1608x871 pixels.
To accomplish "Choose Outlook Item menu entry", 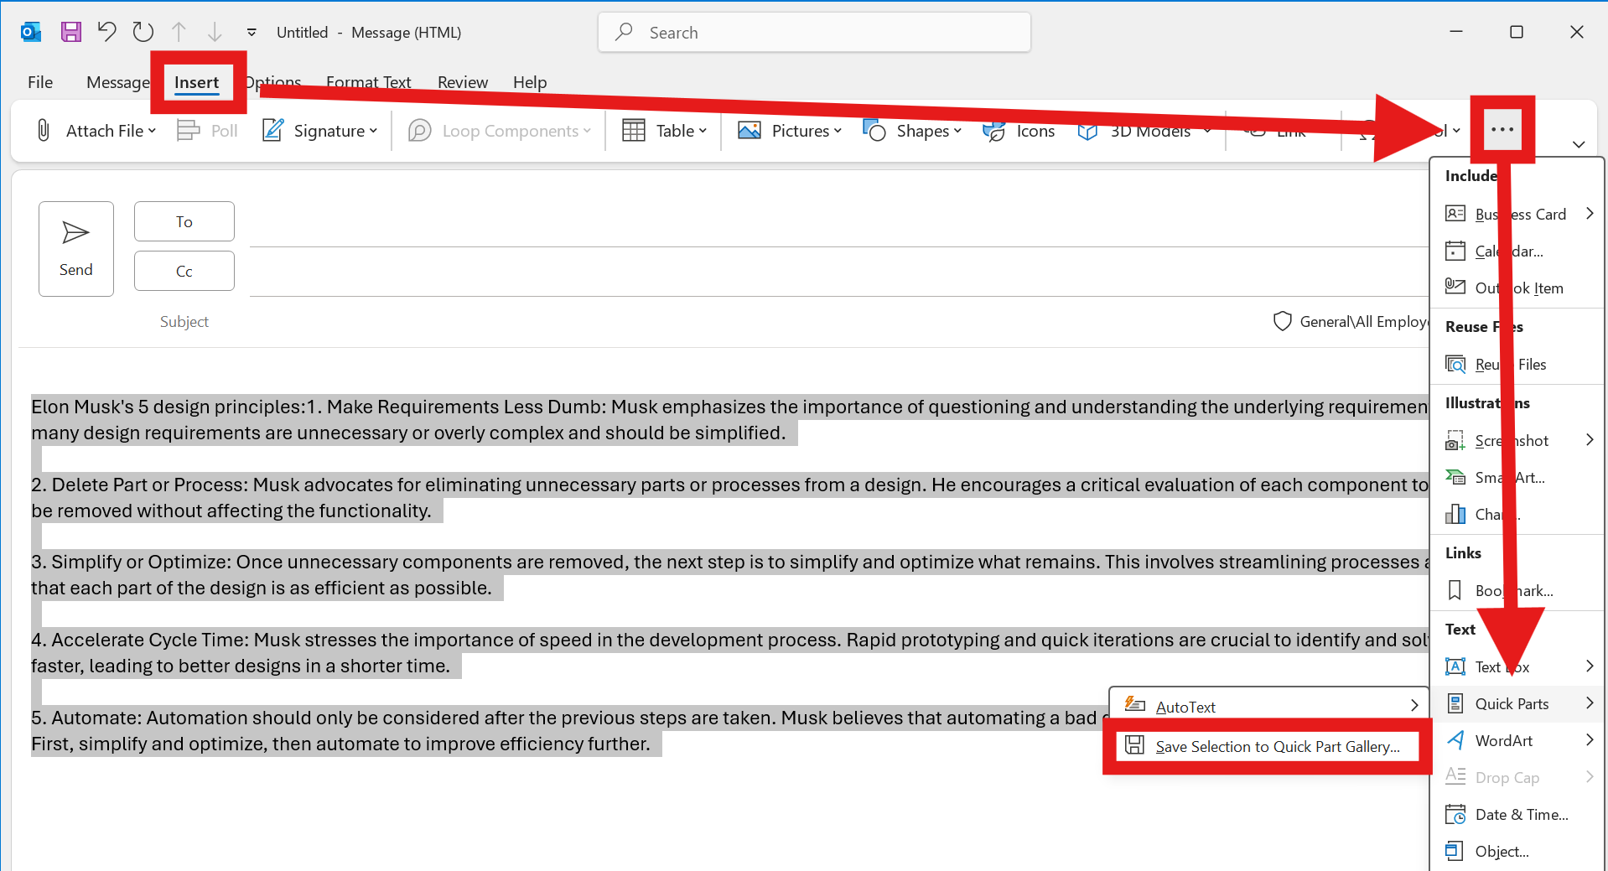I will (1517, 288).
